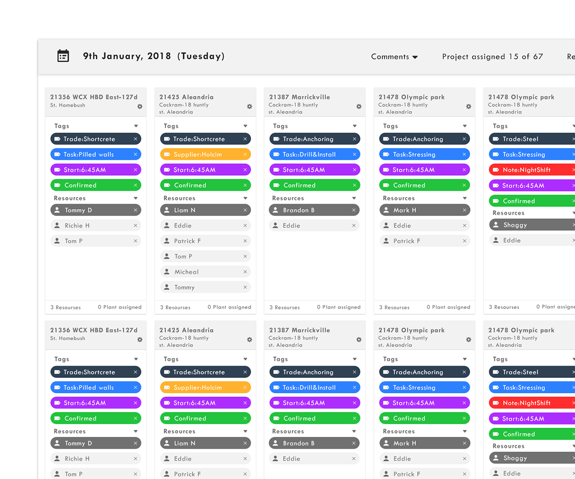575x479 pixels.
Task: Collapse Resources on upper 21356 WCX HBD card
Action: (x=136, y=198)
